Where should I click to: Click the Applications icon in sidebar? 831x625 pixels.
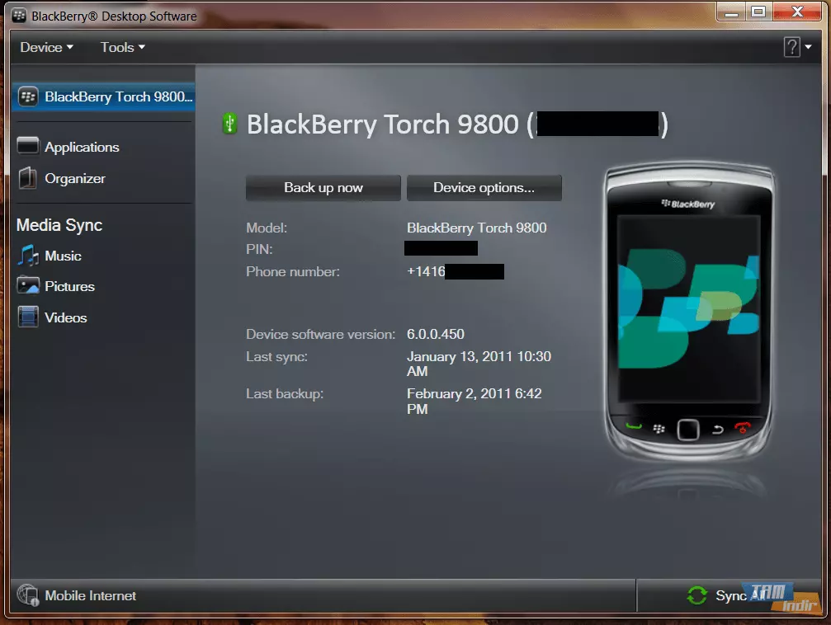pos(27,146)
